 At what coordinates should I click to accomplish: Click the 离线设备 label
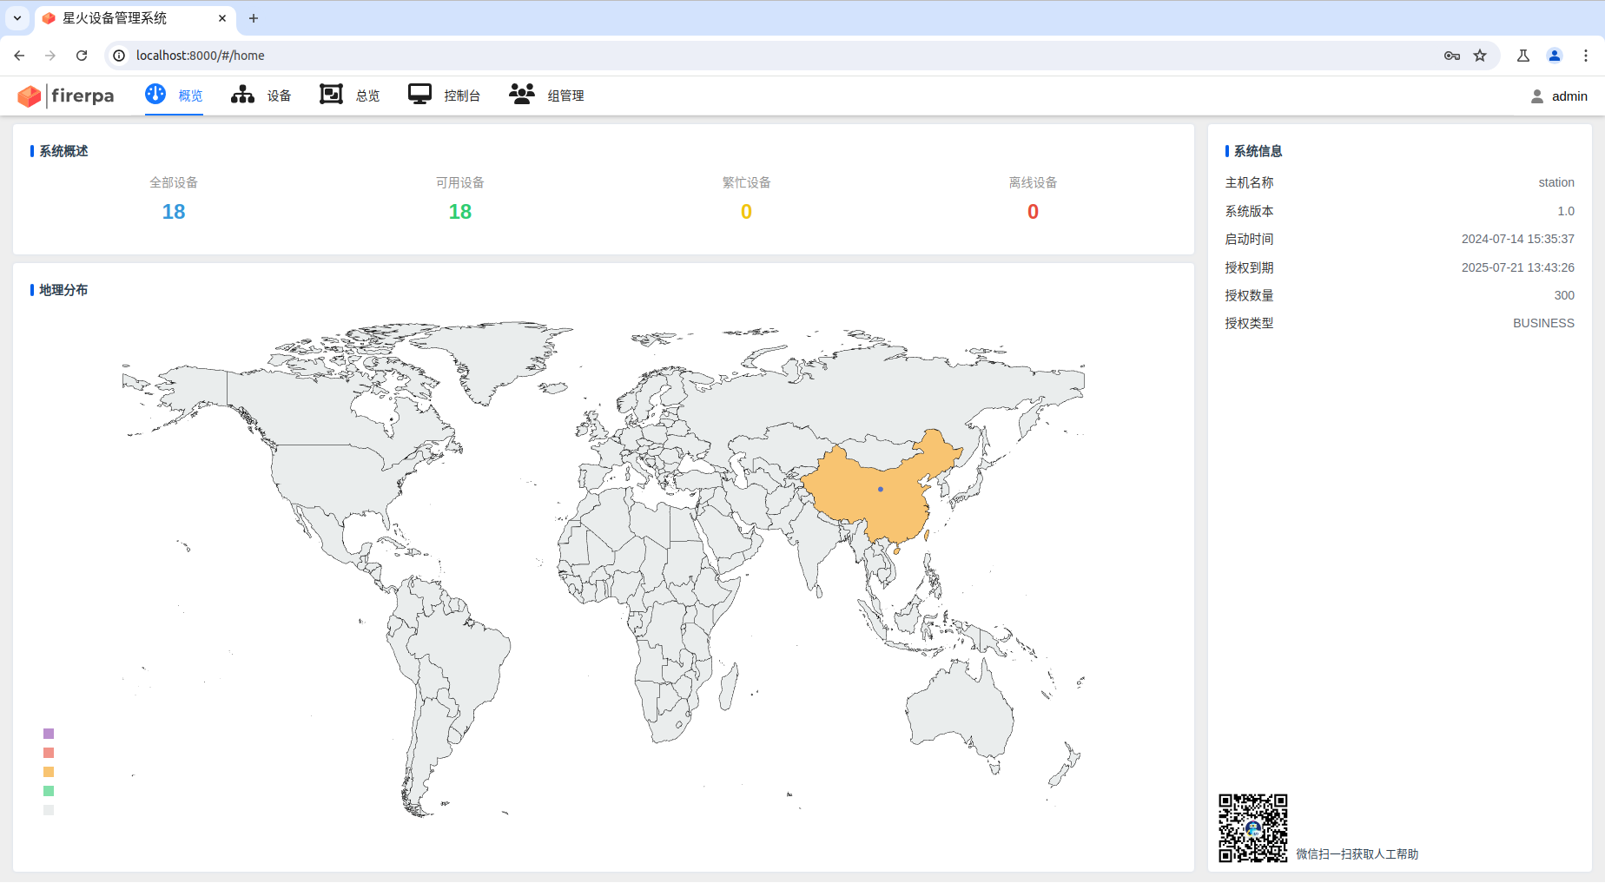click(x=1033, y=182)
